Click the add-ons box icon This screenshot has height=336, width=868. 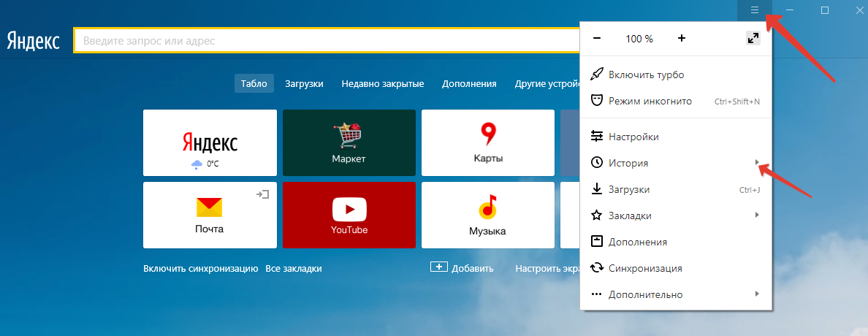pos(597,241)
